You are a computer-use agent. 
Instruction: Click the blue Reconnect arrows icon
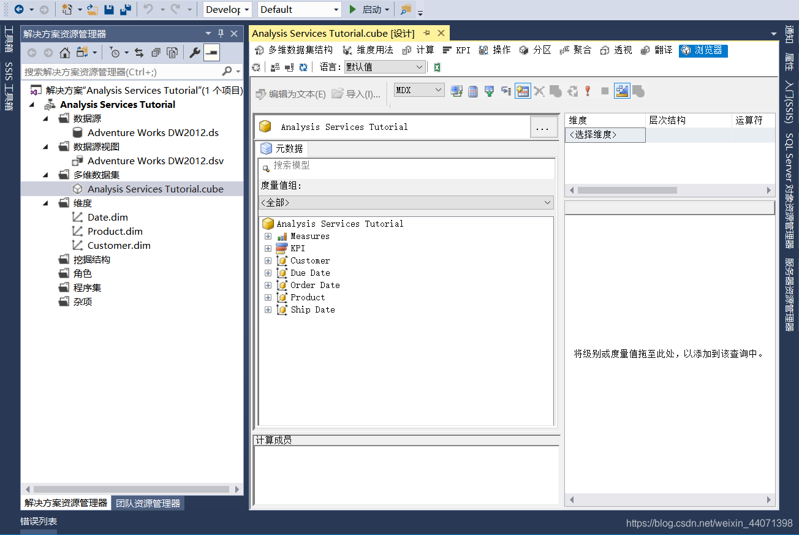click(x=303, y=67)
